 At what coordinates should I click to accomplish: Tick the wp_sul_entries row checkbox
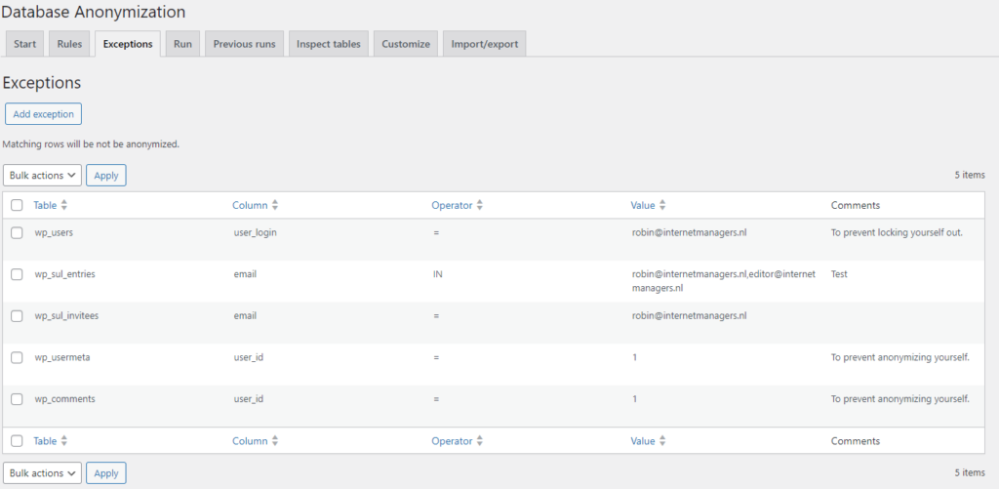coord(17,274)
